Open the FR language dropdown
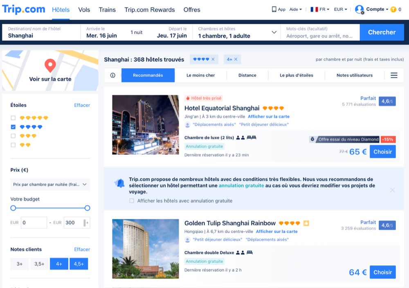The width and height of the screenshot is (409, 288). 324,9
